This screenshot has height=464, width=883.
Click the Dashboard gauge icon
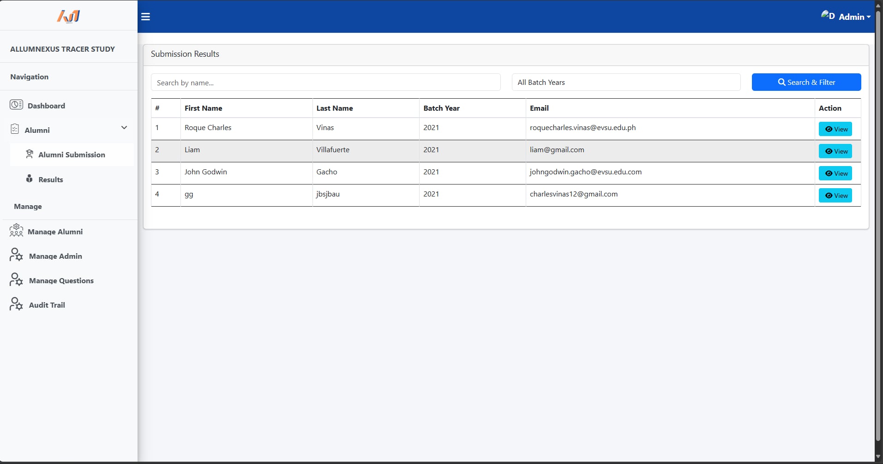click(x=16, y=105)
